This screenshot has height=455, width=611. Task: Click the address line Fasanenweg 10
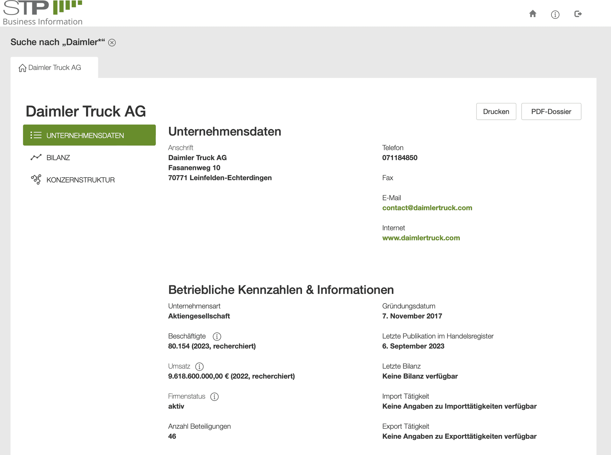tap(194, 168)
